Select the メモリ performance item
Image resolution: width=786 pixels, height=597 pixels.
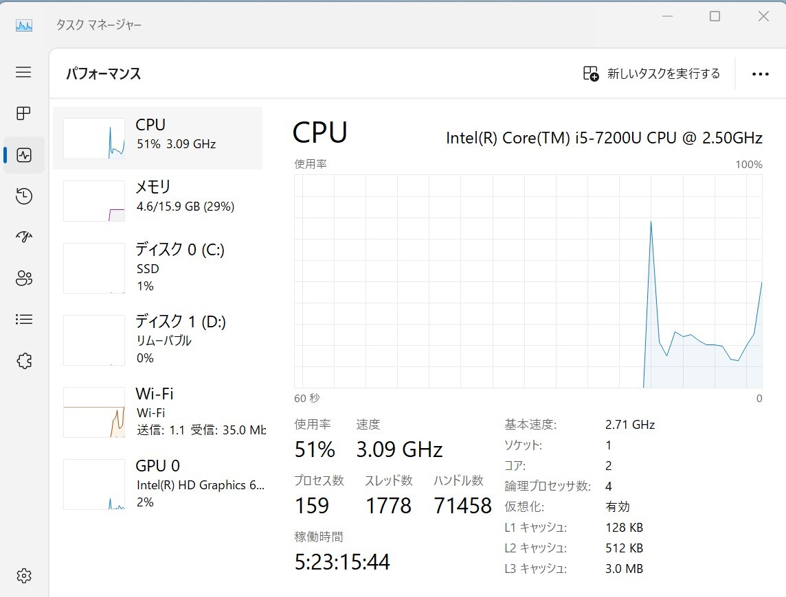coord(157,200)
